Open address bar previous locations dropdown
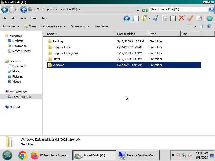This screenshot has height=161, width=215. (x=138, y=10)
